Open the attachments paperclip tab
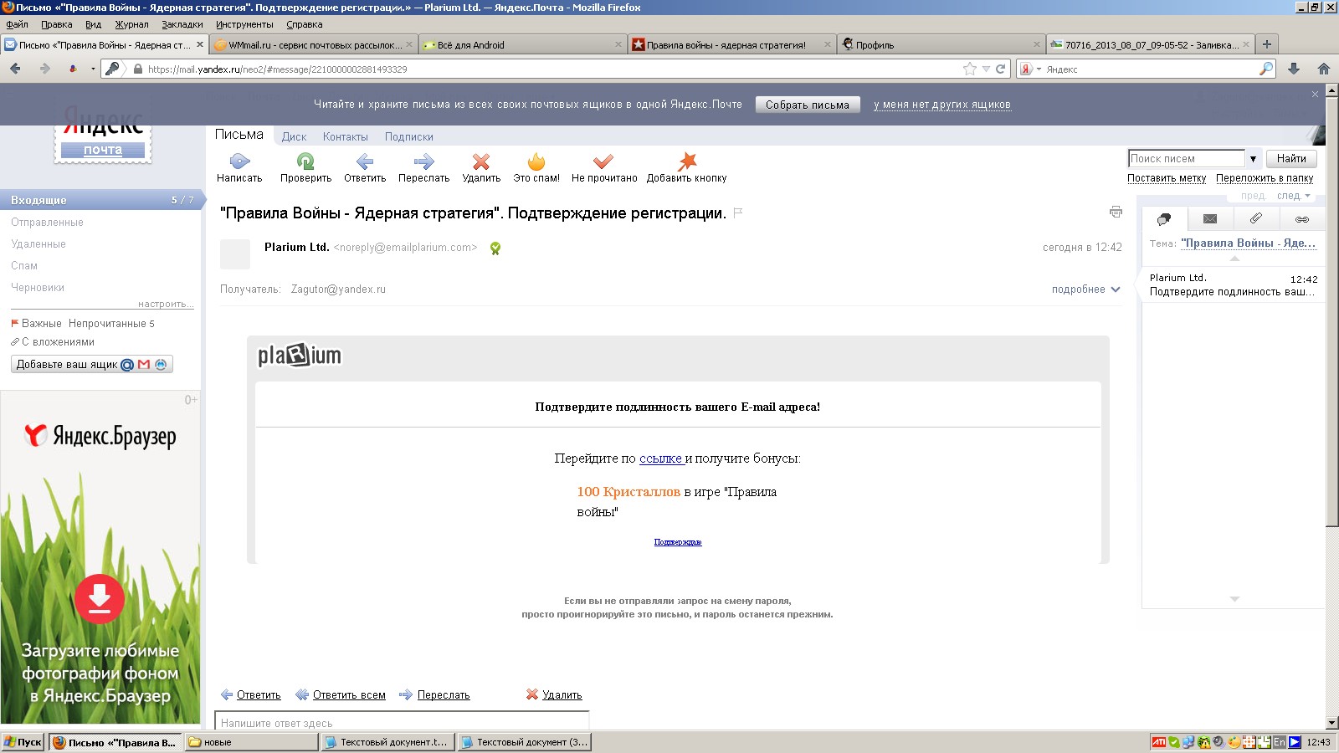 click(x=1256, y=218)
